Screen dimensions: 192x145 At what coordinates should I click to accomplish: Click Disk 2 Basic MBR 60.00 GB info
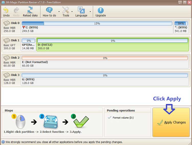[x=9, y=64]
